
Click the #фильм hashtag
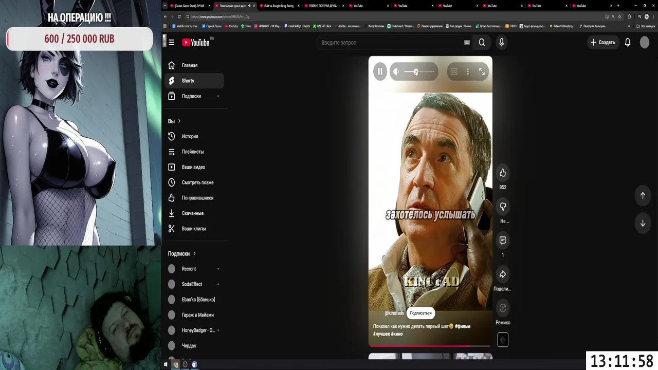pyautogui.click(x=462, y=326)
